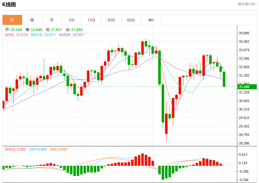Switch to the 月 monthly tab

[x=52, y=20]
